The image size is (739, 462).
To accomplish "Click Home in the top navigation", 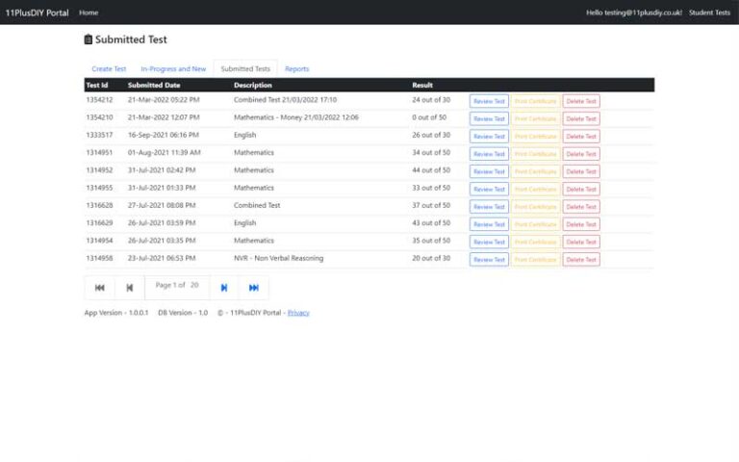I will click(x=89, y=13).
